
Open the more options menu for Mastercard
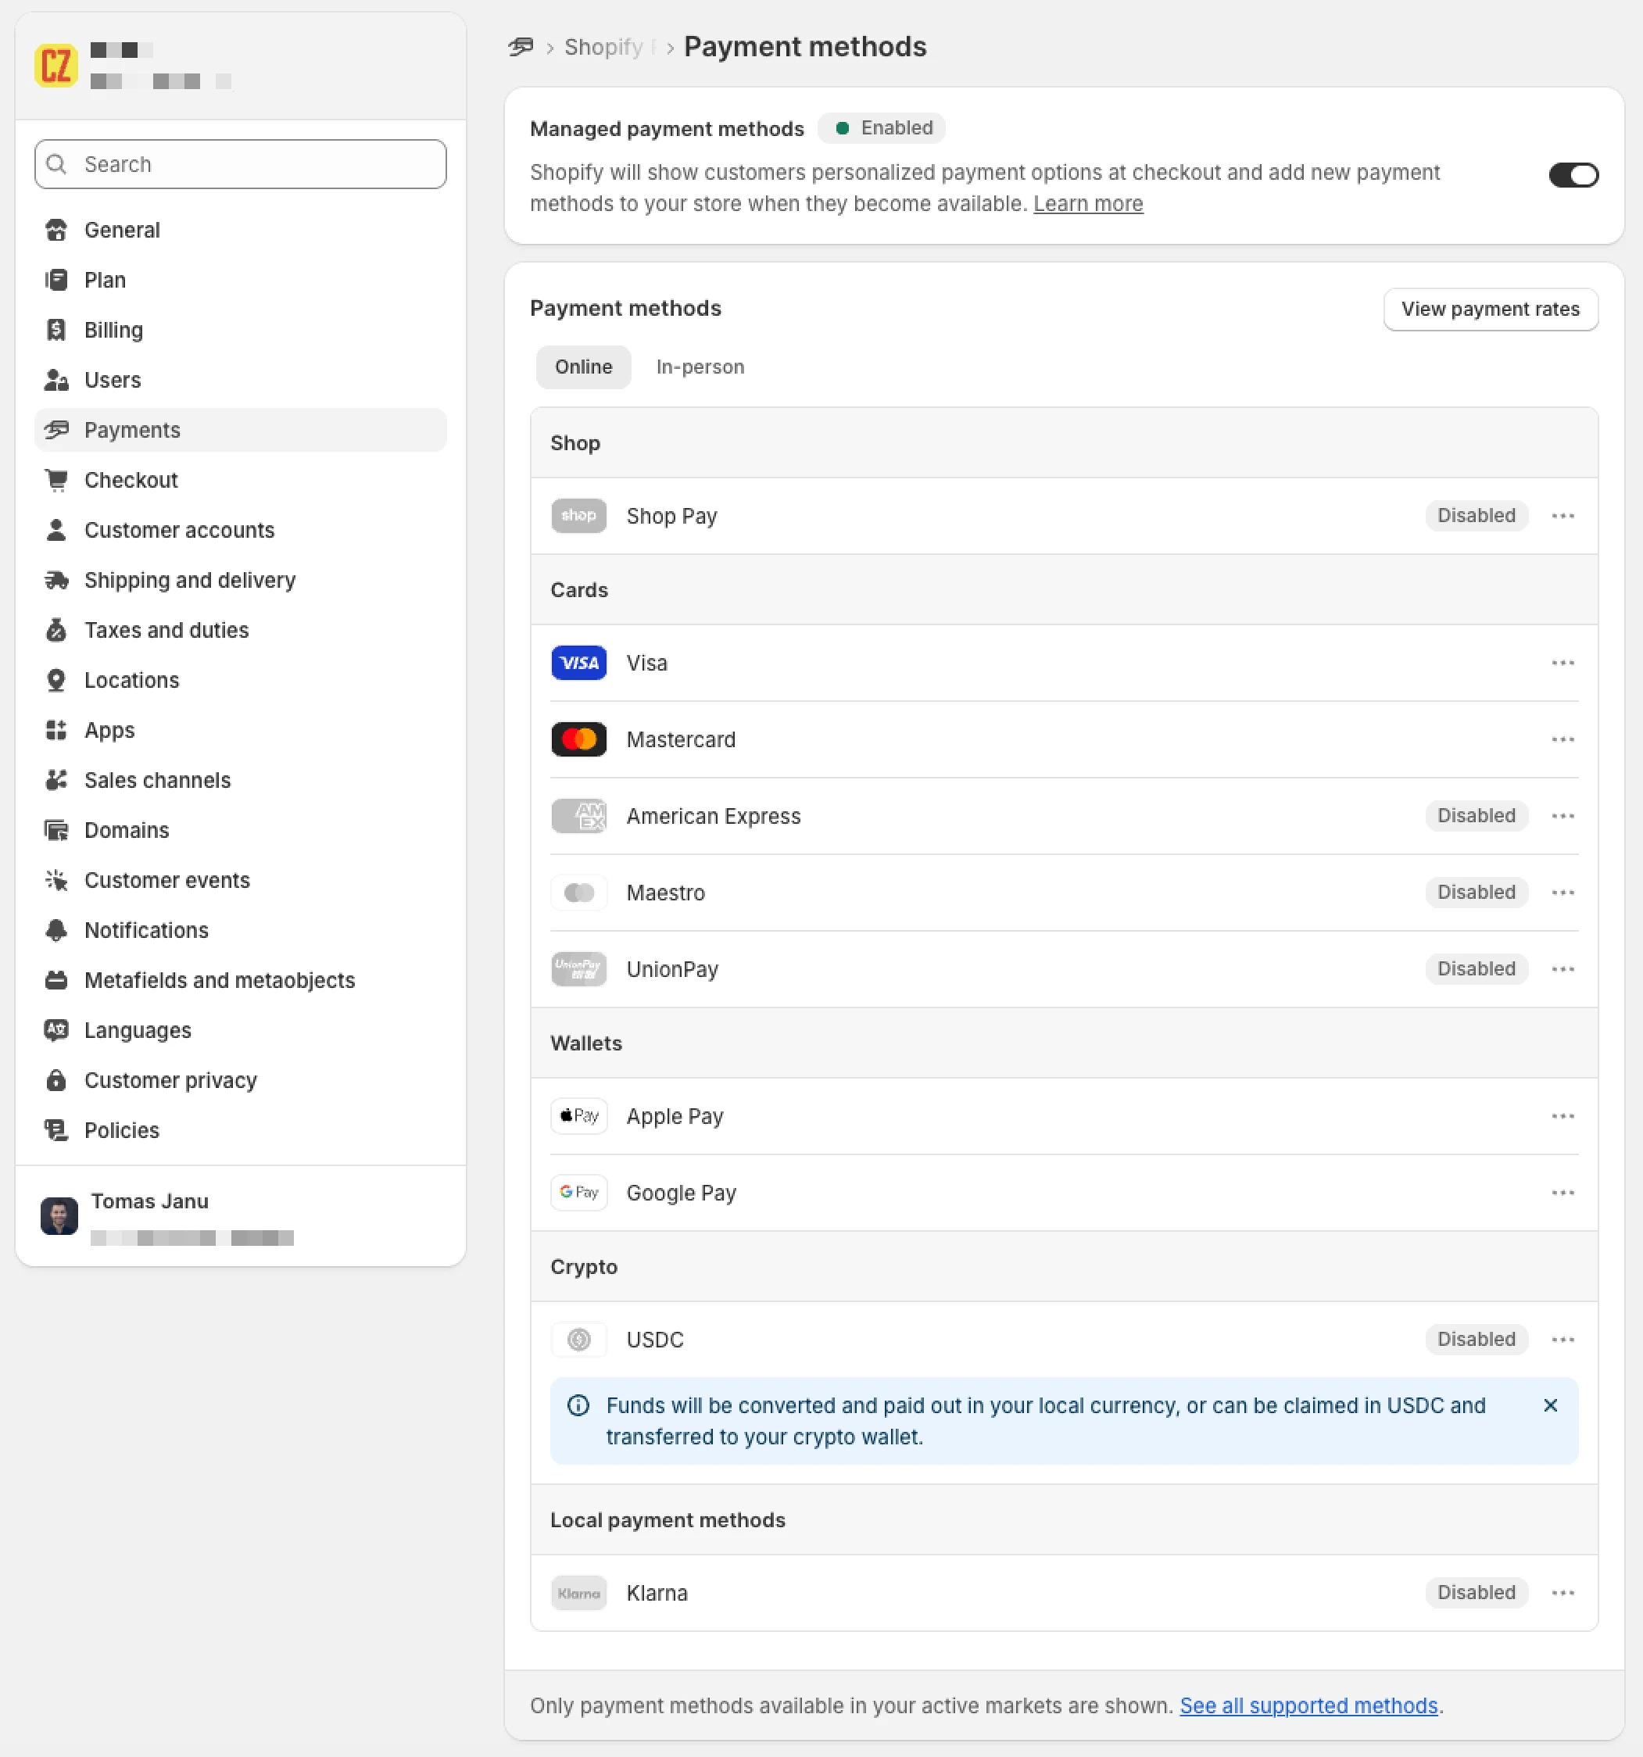1562,739
